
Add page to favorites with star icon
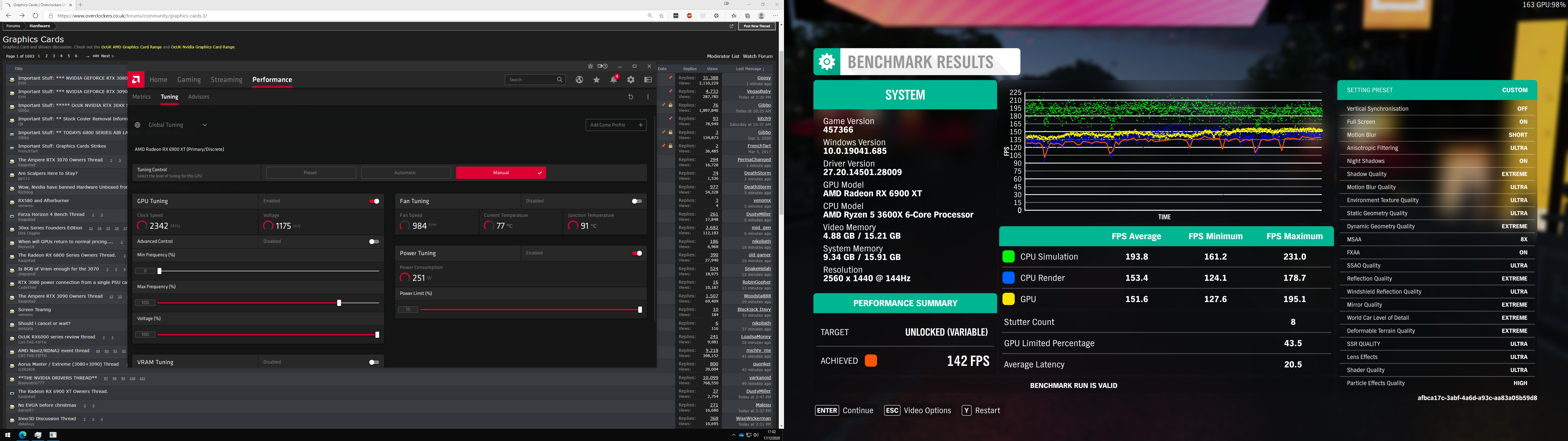point(661,16)
